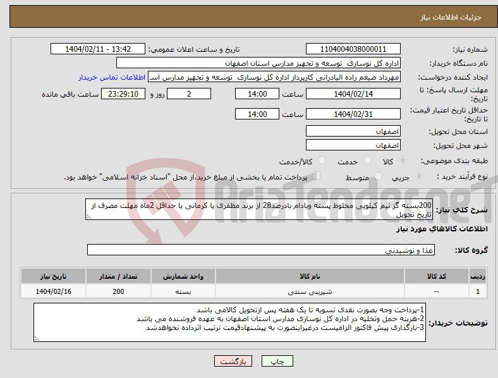Click the ردیف column header
Image resolution: width=498 pixels, height=378 pixels.
click(x=478, y=276)
